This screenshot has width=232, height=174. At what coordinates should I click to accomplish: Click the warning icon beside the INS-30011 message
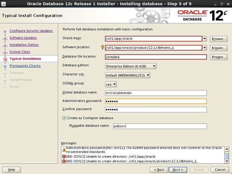click(x=64, y=150)
